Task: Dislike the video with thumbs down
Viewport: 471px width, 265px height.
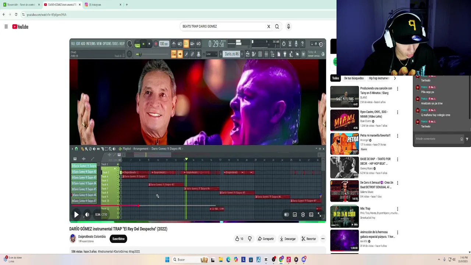Action: [250, 239]
